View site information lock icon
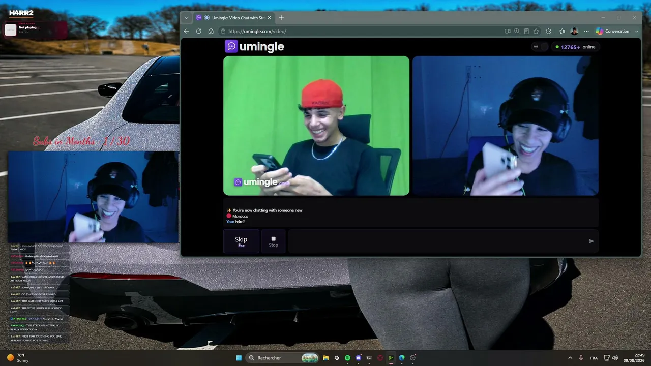This screenshot has width=651, height=366. click(223, 31)
